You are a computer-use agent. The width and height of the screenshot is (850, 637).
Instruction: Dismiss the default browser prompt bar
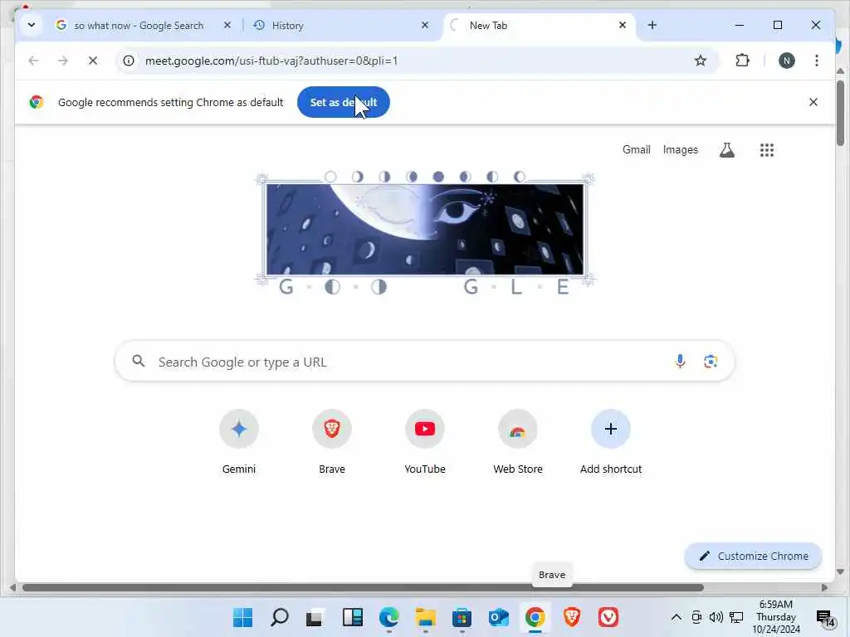813,102
